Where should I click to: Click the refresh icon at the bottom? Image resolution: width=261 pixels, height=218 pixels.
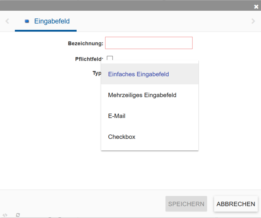tap(18, 215)
